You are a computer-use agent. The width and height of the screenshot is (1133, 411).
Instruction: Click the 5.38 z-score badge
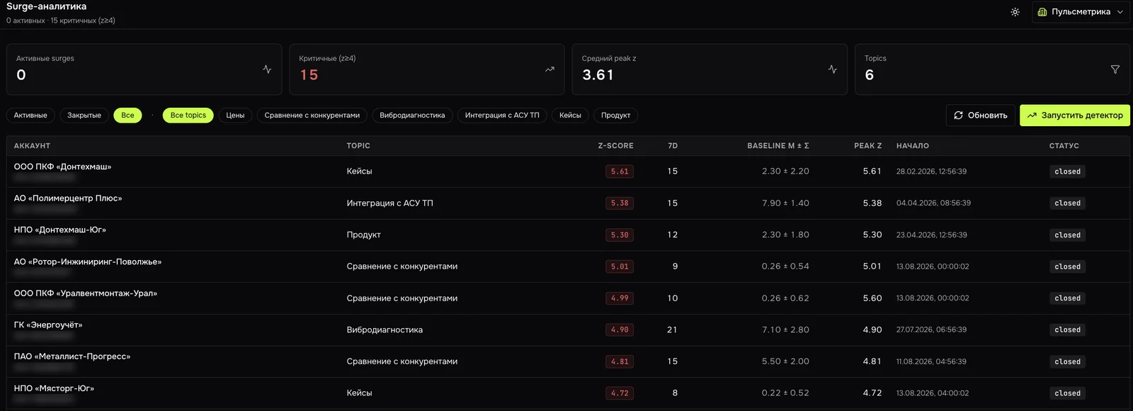tap(620, 203)
